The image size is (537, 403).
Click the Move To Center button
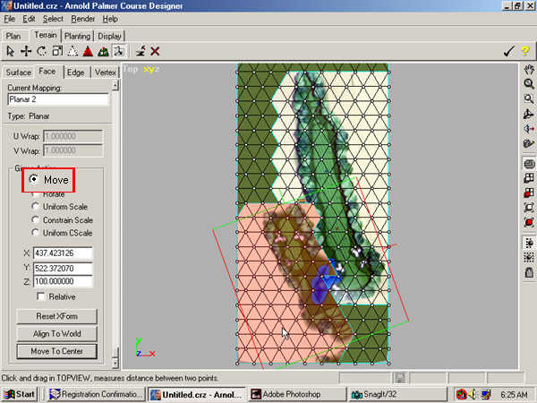(57, 351)
